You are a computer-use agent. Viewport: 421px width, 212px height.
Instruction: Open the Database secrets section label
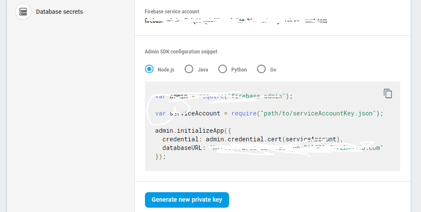point(60,12)
